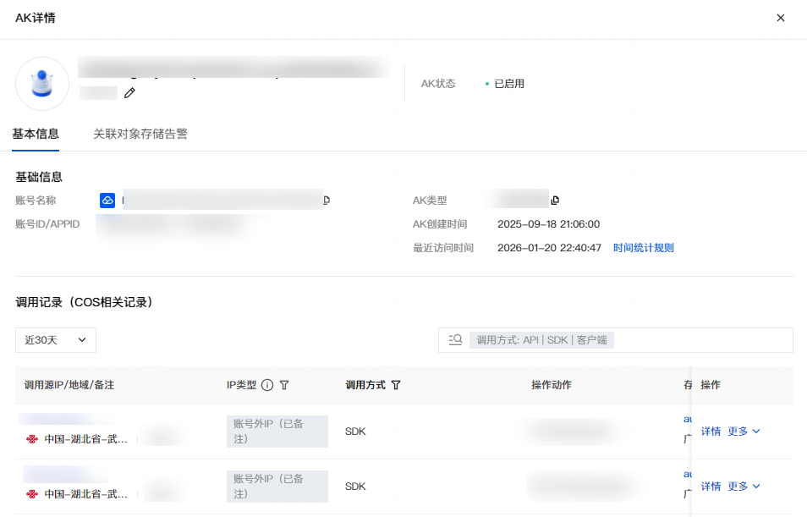
Task: Select the 基本信息 tab
Action: pos(36,134)
